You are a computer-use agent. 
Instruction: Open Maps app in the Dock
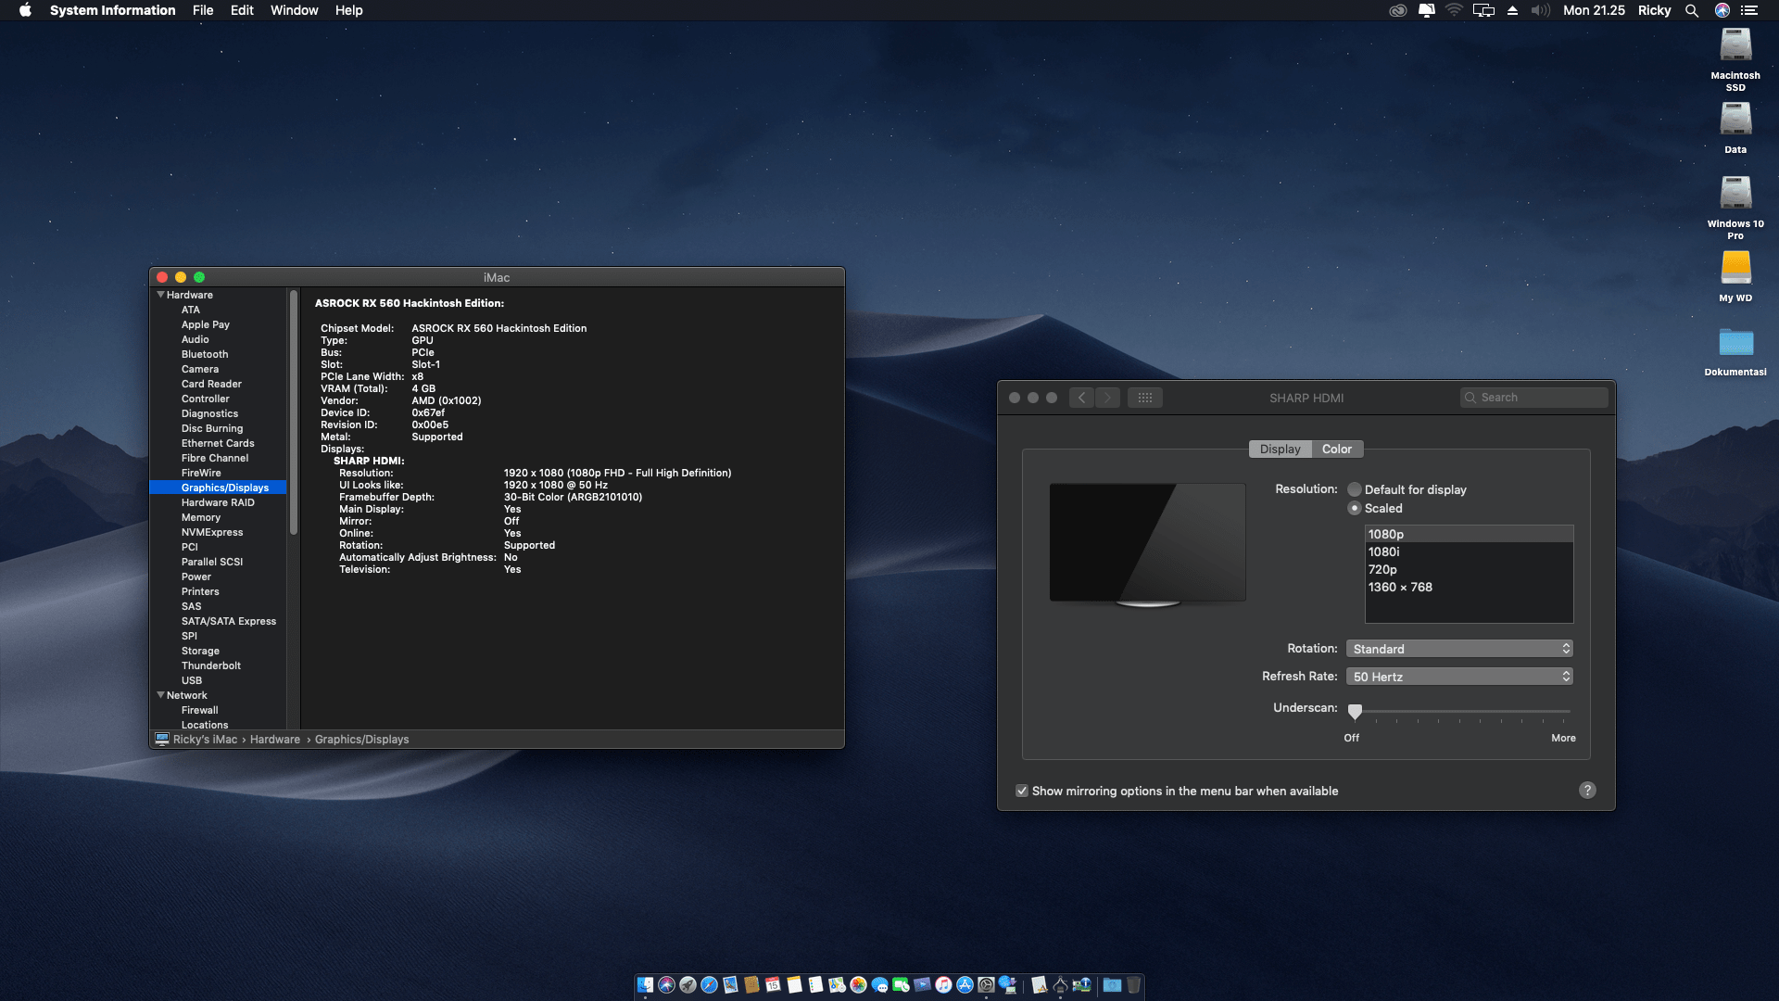pyautogui.click(x=837, y=984)
